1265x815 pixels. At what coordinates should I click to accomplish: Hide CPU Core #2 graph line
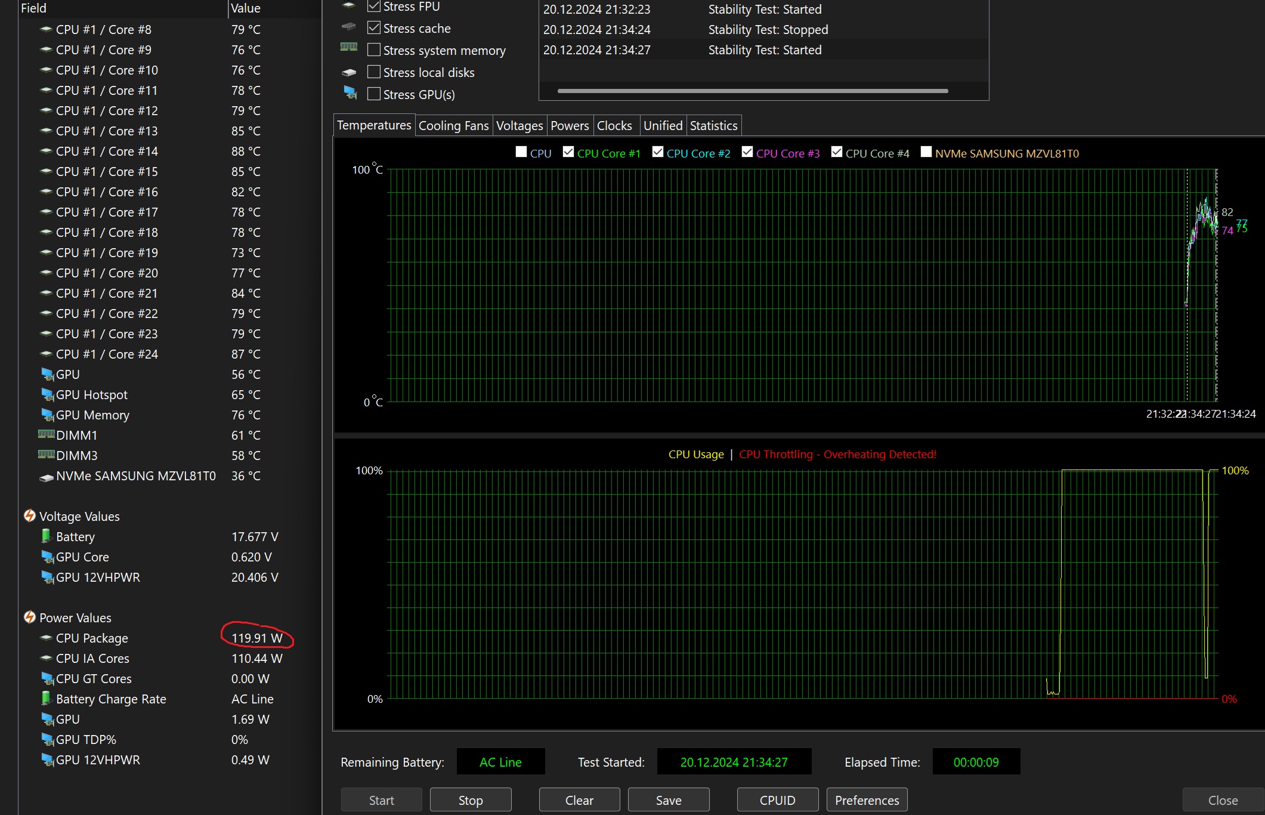(x=658, y=152)
